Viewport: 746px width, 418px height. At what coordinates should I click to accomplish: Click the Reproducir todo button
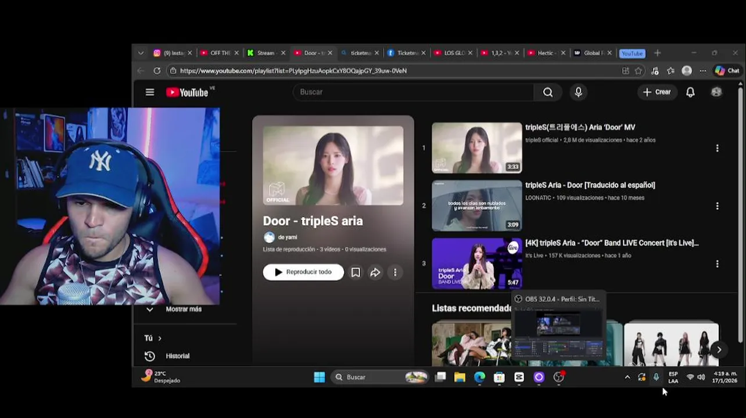click(303, 272)
